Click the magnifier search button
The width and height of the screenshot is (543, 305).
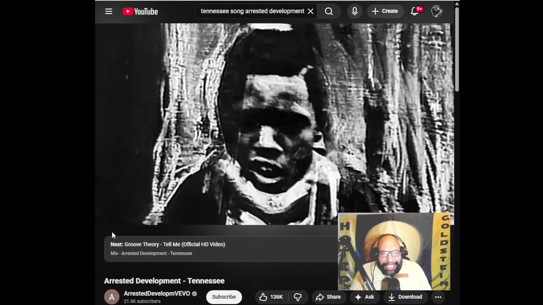[x=329, y=11]
